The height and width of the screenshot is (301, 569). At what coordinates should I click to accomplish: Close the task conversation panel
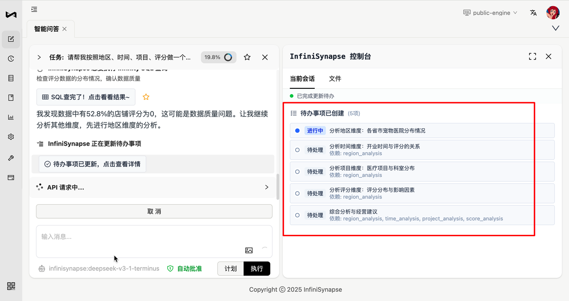[x=265, y=57]
